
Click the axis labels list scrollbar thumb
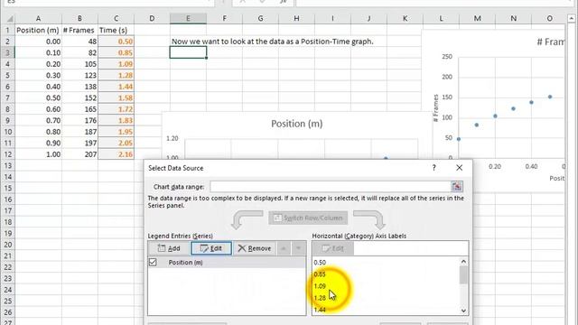pos(463,274)
